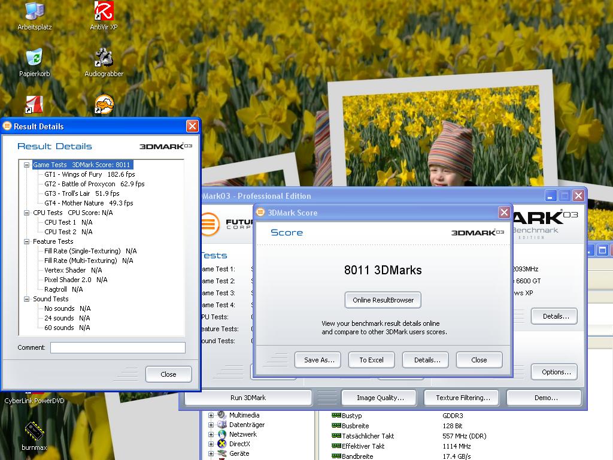The image size is (613, 460).
Task: Collapse the Game Tests tree node
Action: (x=26, y=165)
